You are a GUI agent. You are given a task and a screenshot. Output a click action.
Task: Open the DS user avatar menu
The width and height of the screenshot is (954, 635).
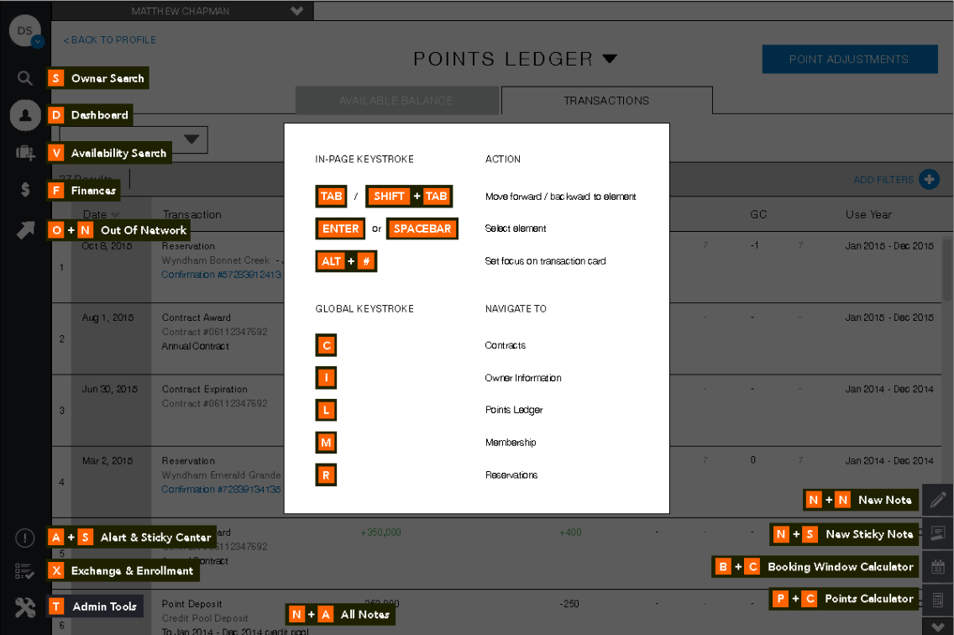pos(26,32)
